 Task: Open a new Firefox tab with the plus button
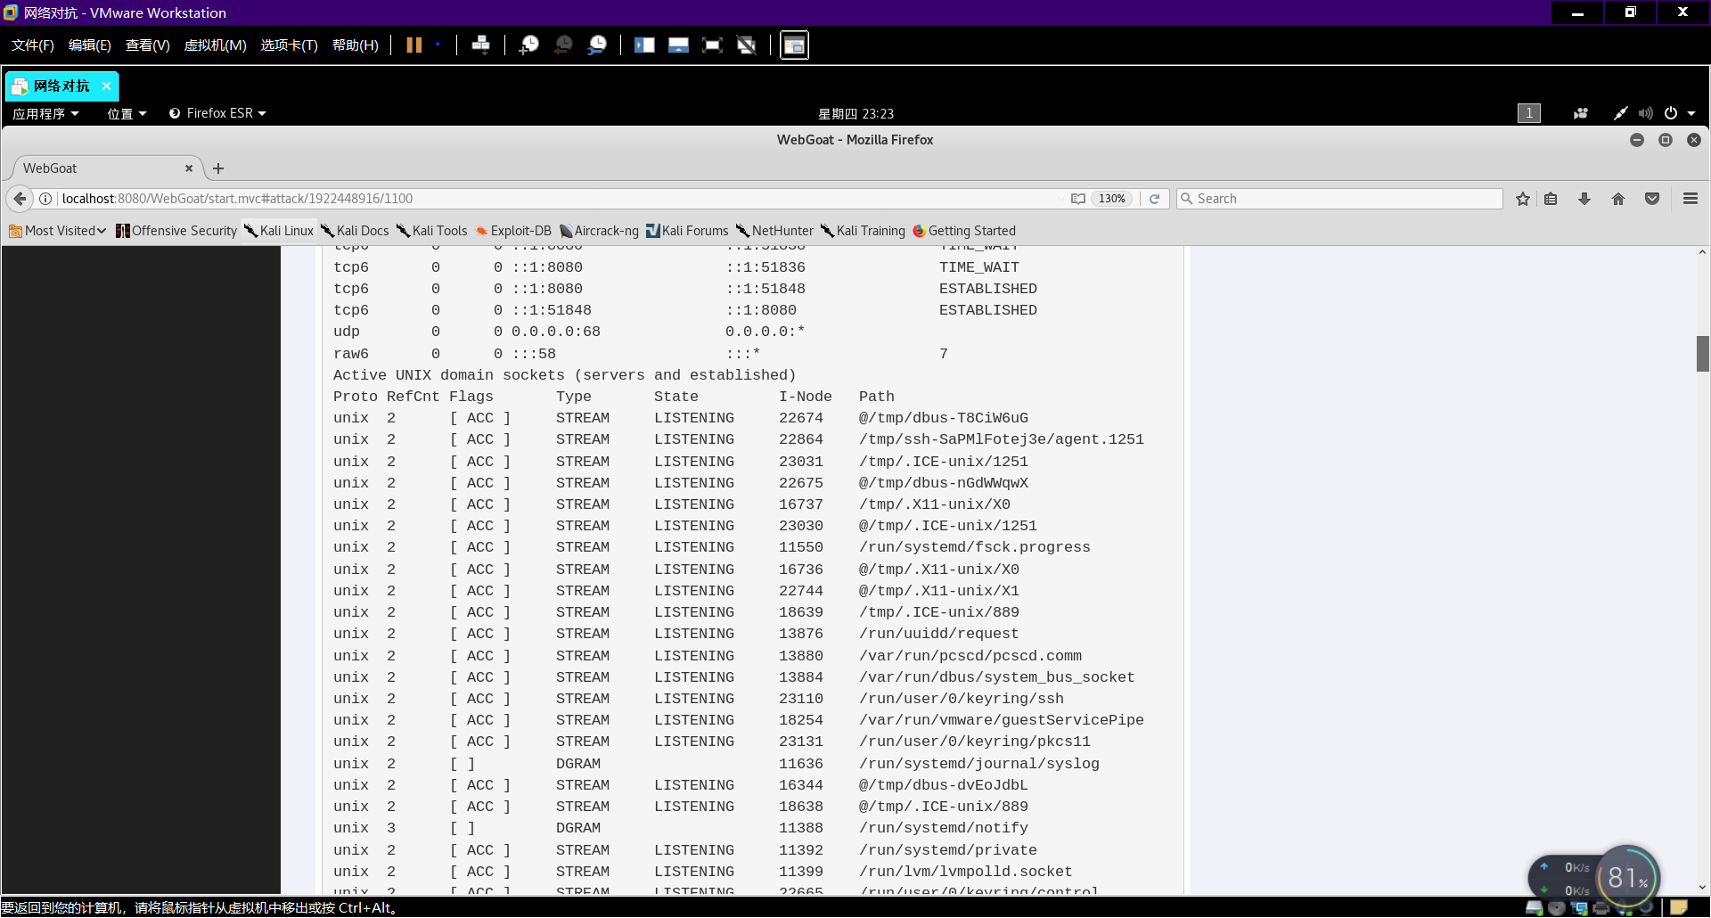click(218, 168)
